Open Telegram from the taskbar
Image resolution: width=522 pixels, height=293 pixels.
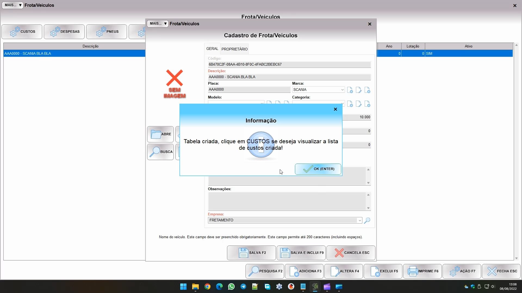click(243, 287)
